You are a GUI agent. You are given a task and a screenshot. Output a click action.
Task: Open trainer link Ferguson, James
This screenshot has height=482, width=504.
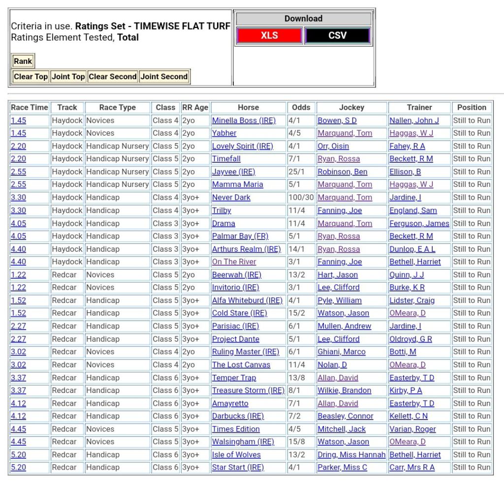point(419,223)
